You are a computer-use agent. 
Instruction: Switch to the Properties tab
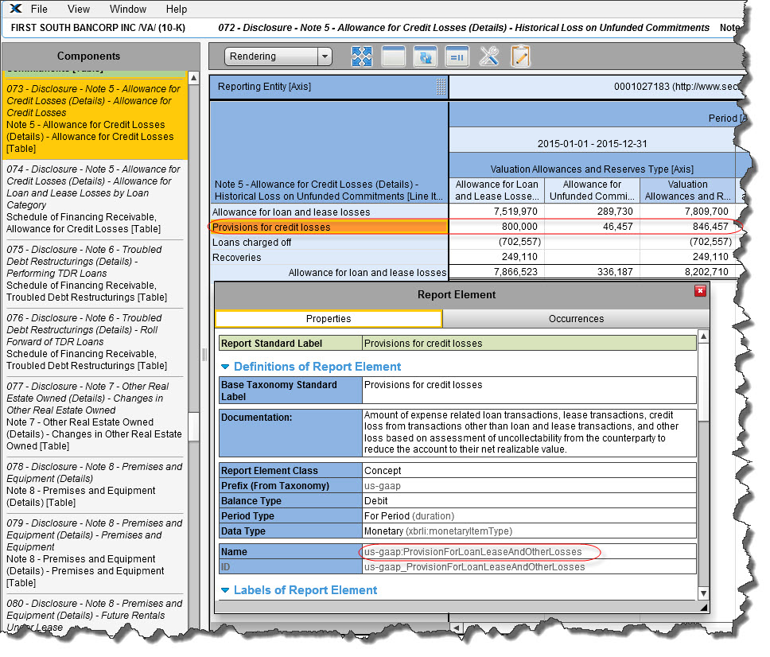(329, 319)
